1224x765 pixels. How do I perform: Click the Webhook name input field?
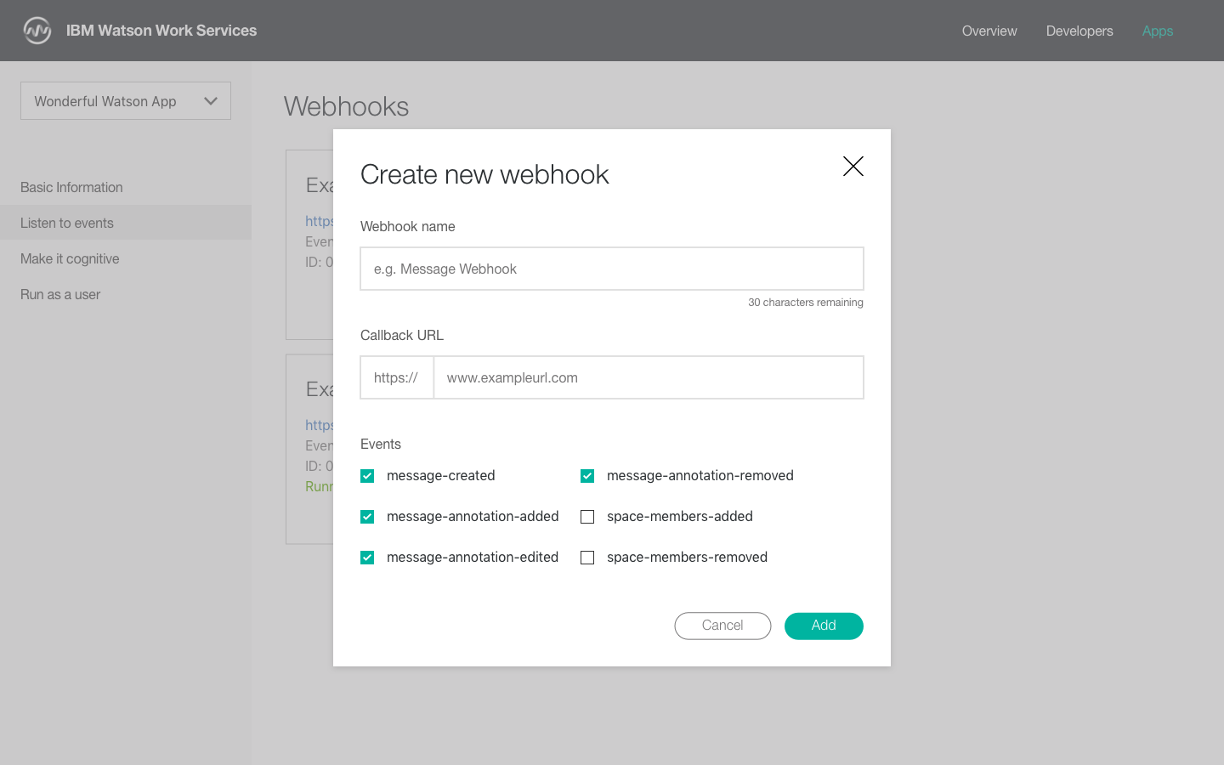(612, 269)
